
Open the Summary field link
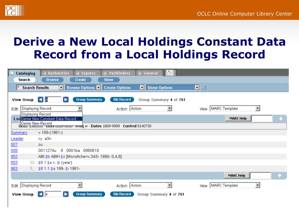point(19,132)
